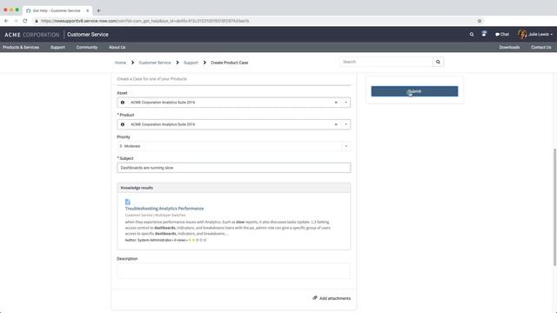Click the article star rating
This screenshot has height=313, width=557.
coord(198,240)
